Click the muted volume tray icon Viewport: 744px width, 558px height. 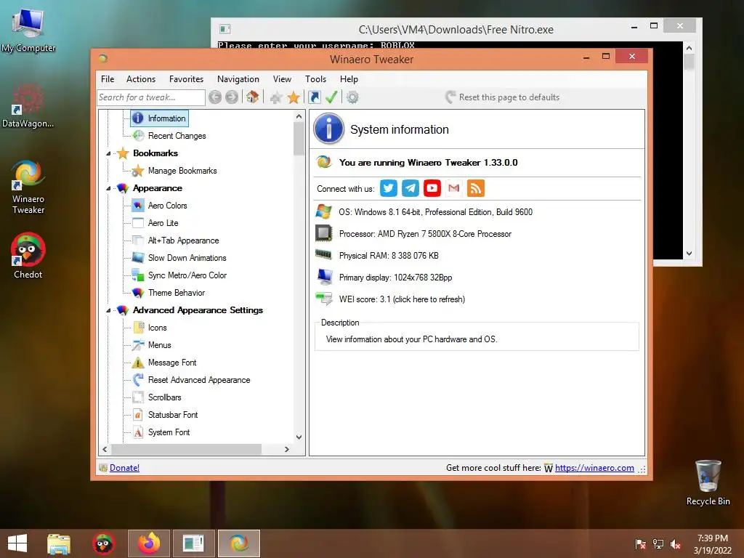(676, 544)
